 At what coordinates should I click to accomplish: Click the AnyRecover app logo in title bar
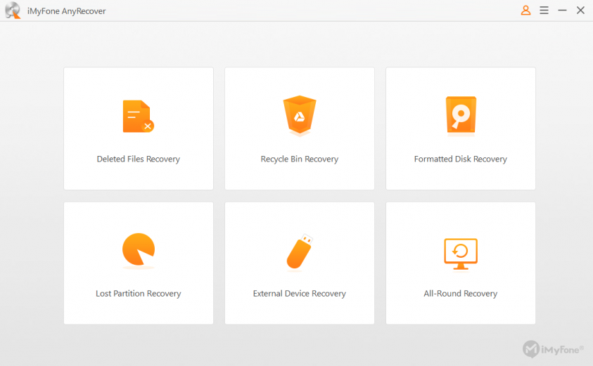(12, 11)
